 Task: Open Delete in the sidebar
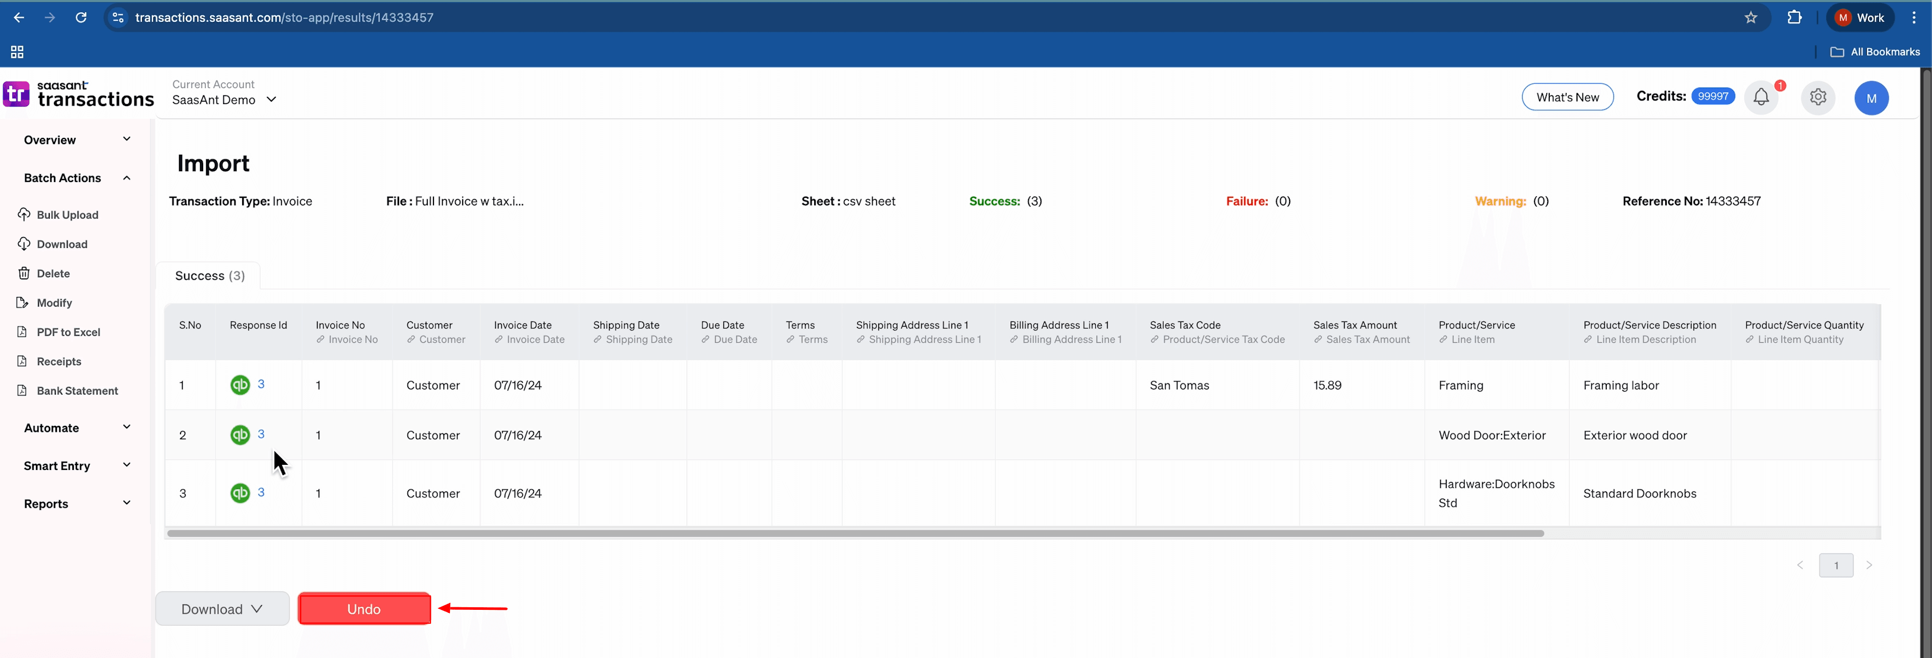click(44, 273)
